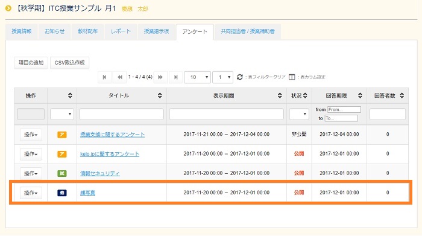Switch to 授業掲示板 tab
This screenshot has width=422, height=236.
click(156, 31)
